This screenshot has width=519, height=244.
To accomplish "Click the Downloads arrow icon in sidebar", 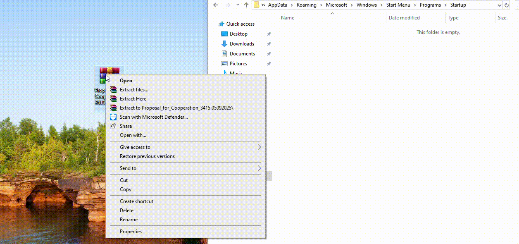I will click(x=224, y=44).
